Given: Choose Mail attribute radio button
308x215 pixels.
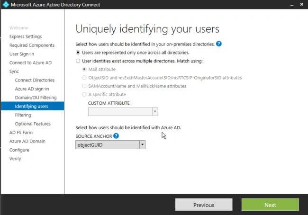Looking at the screenshot, I should pyautogui.click(x=84, y=69).
